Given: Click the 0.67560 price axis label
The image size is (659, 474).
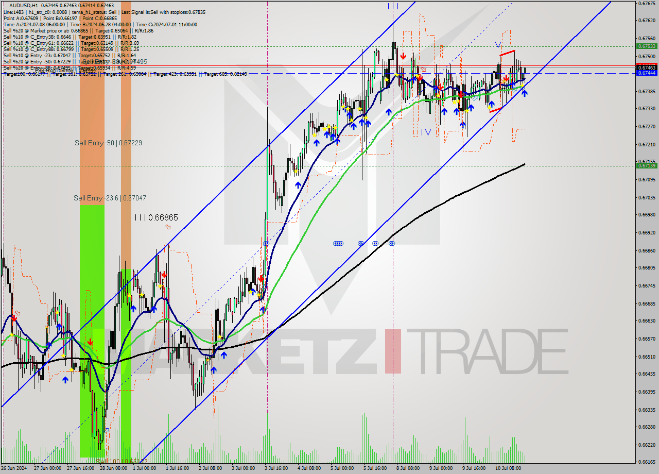Looking at the screenshot, I should tap(647, 38).
